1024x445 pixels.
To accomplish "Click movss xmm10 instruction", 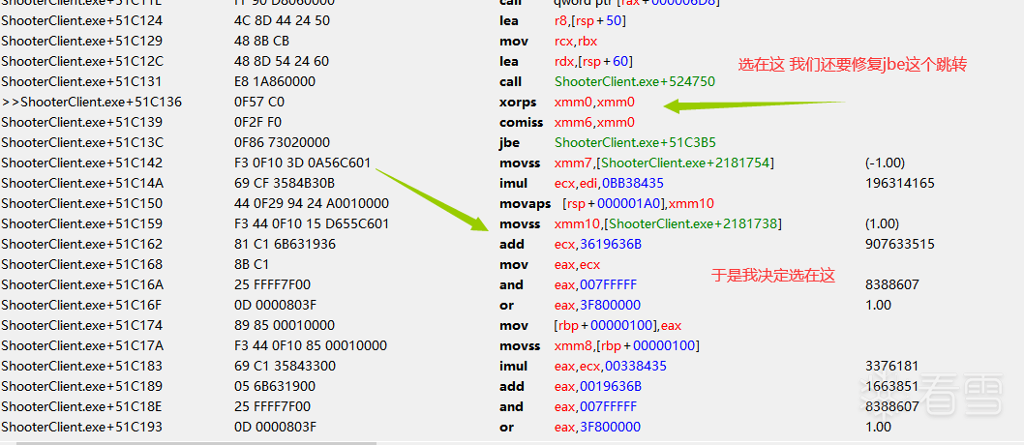I will tap(640, 223).
